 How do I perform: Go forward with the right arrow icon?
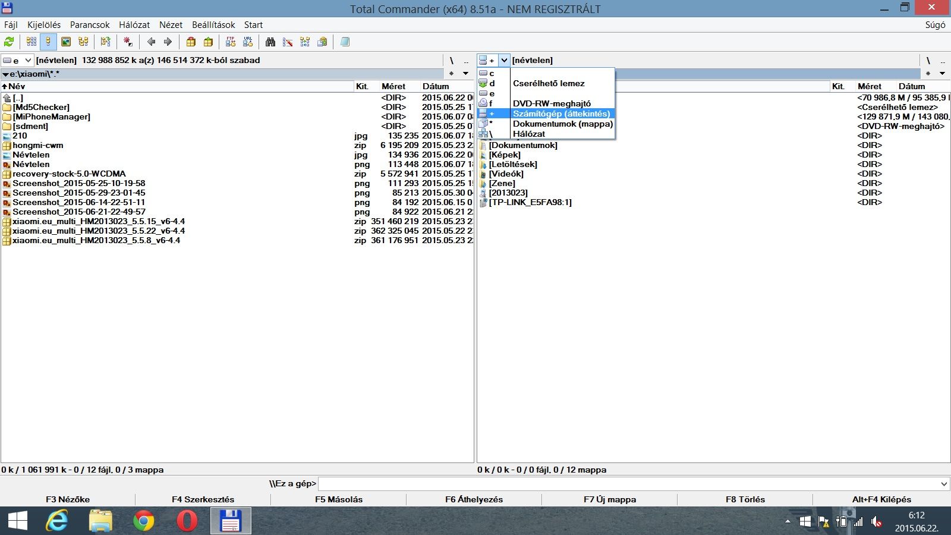coord(168,42)
